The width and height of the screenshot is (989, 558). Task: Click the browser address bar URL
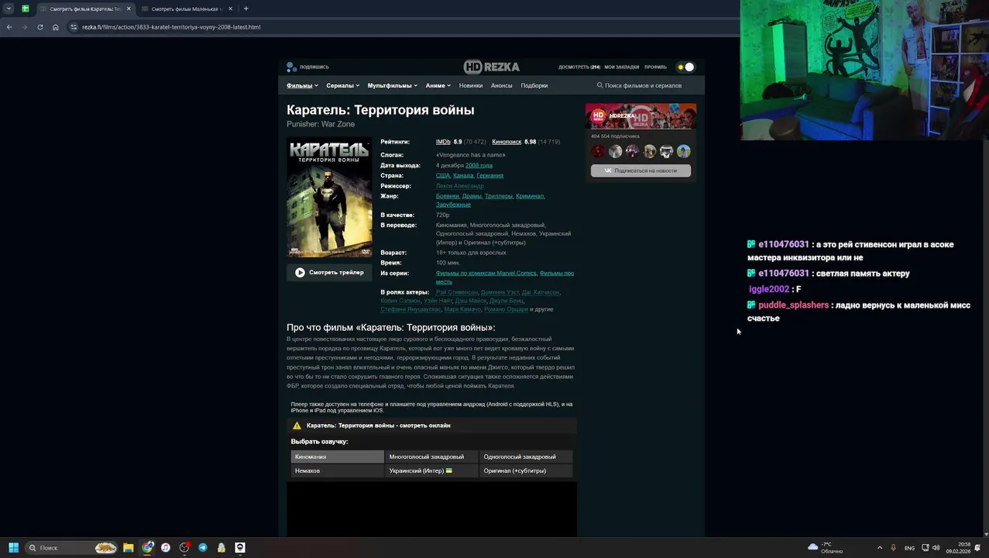(x=171, y=27)
